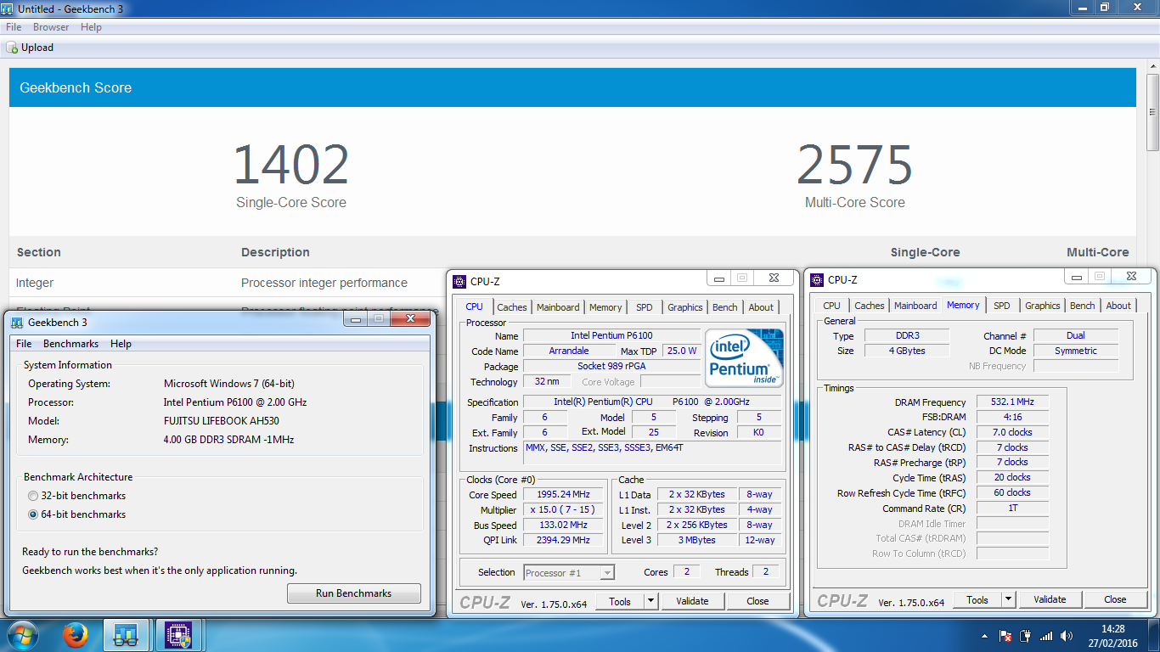Open the Windows Start menu orb
The image size is (1160, 652).
tap(23, 635)
